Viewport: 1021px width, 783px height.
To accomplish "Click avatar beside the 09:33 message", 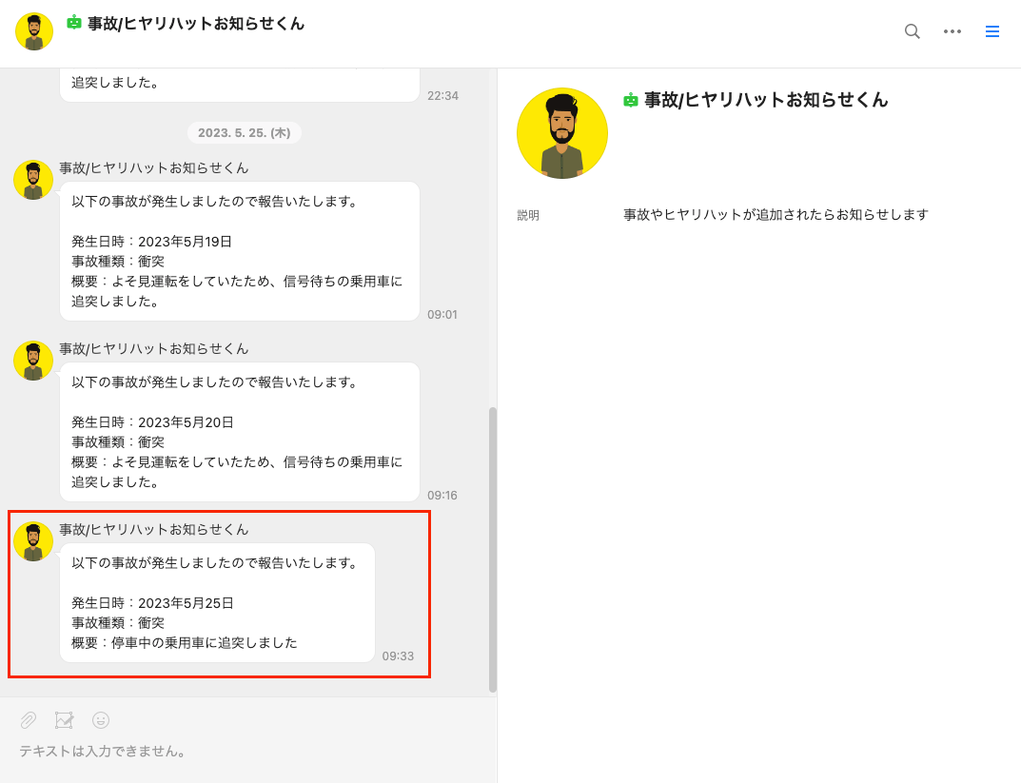I will [x=33, y=541].
